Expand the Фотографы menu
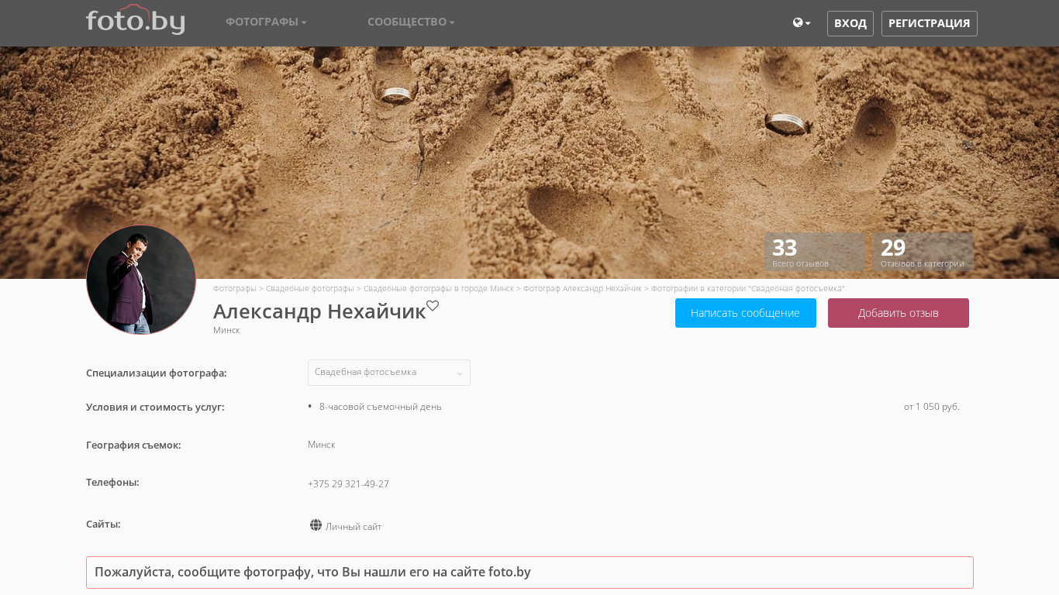The width and height of the screenshot is (1059, 595). pyautogui.click(x=266, y=22)
